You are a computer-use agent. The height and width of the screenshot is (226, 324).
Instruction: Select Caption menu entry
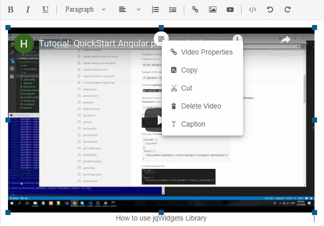pyautogui.click(x=202, y=124)
